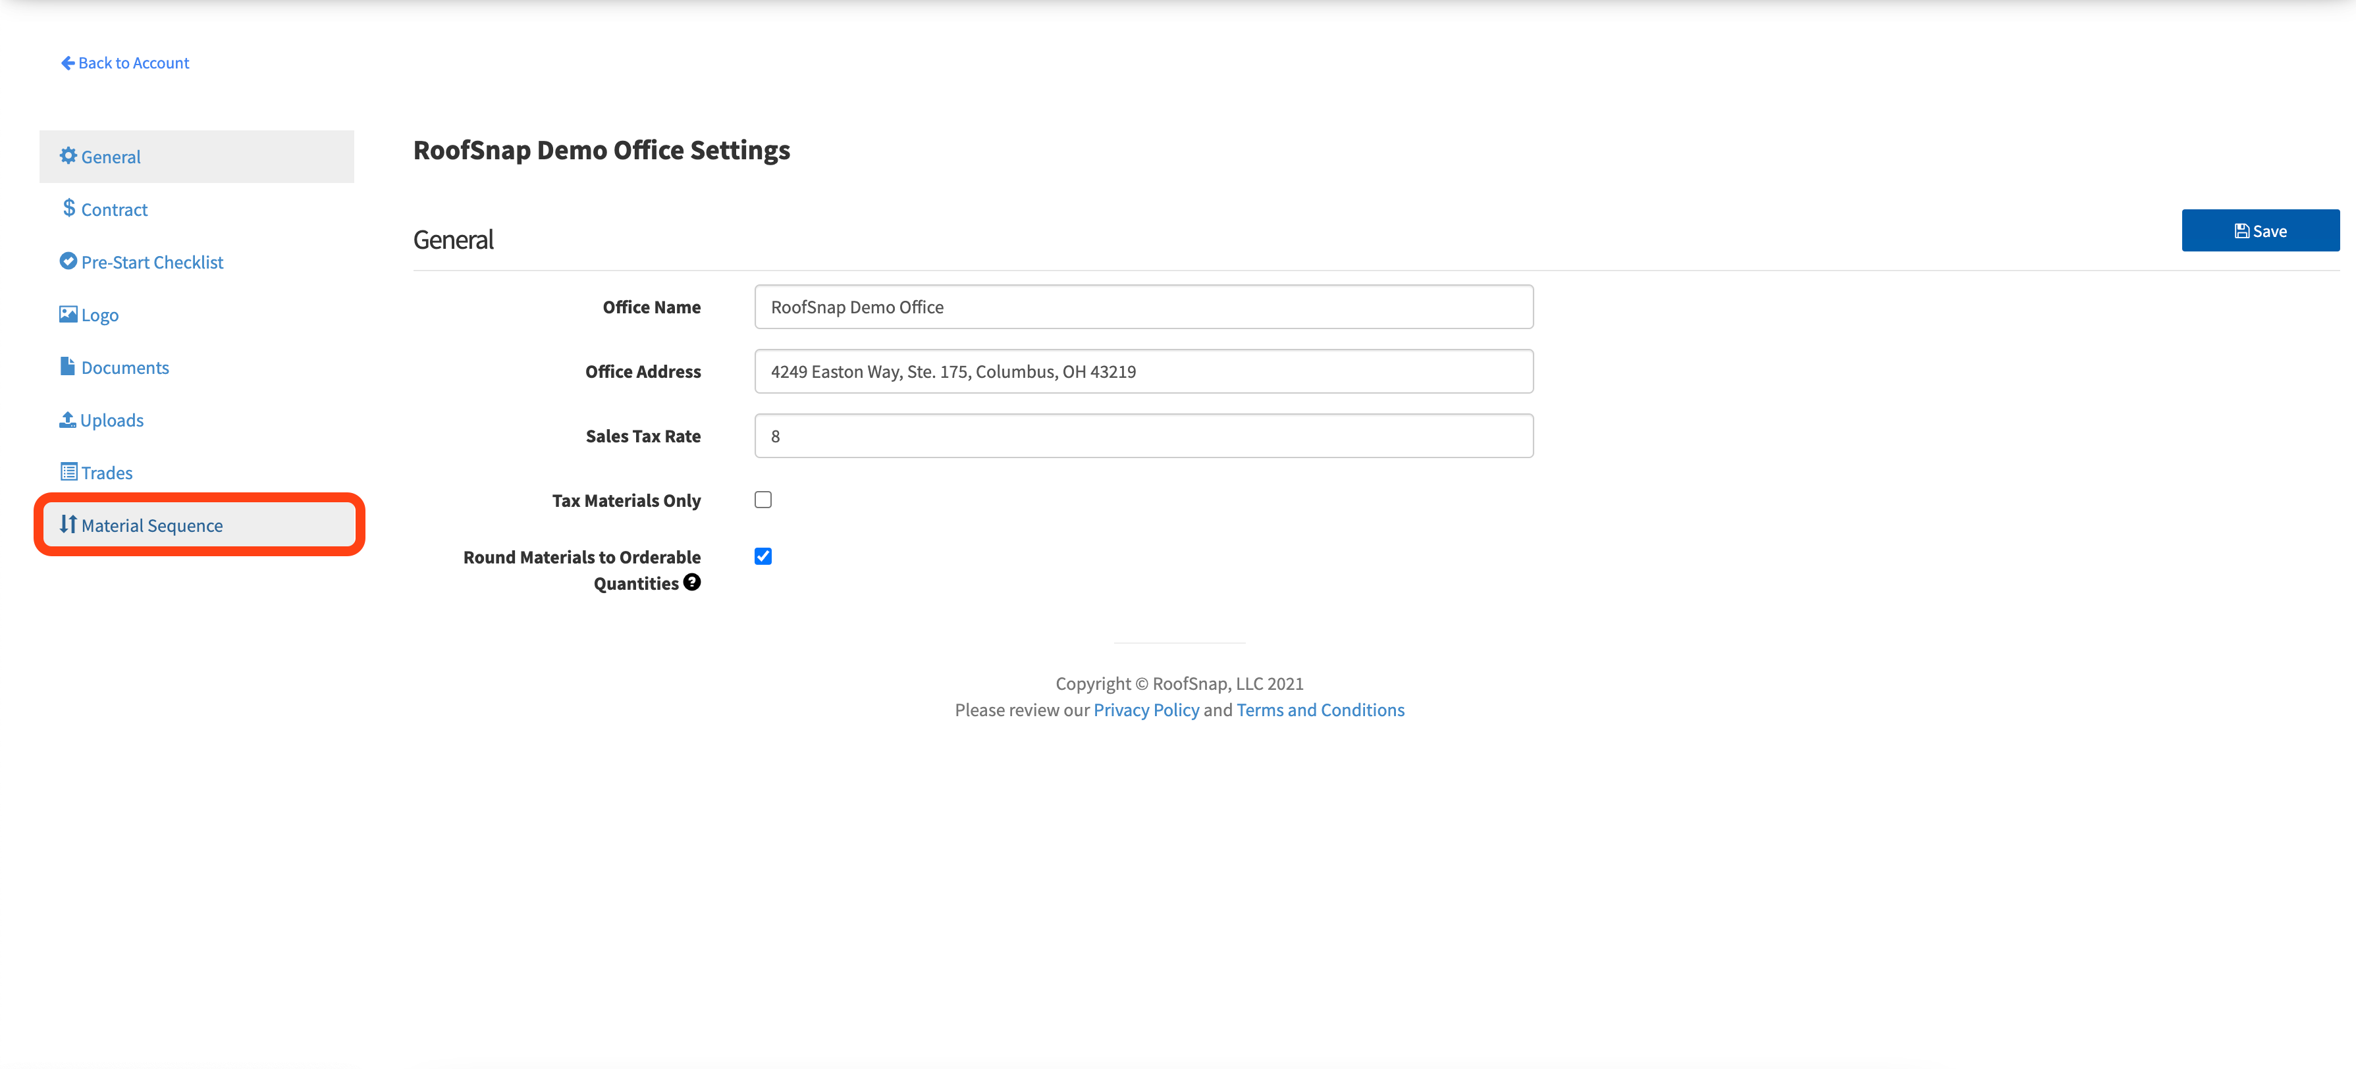Viewport: 2356px width, 1069px height.
Task: Open the Material Sequence section
Action: pos(198,525)
